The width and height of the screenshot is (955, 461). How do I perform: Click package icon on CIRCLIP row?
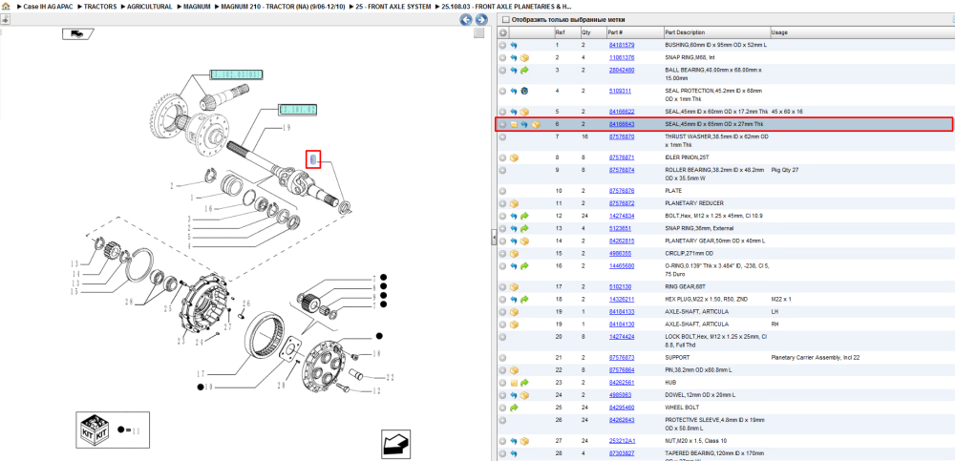[514, 253]
